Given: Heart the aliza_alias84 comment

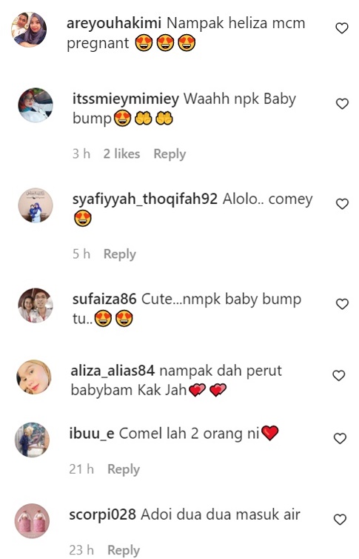Looking at the screenshot, I should point(338,375).
